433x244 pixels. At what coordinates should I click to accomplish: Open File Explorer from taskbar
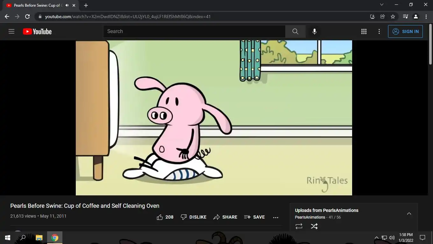[39, 238]
